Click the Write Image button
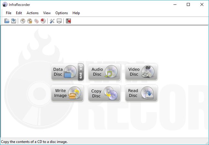The width and height of the screenshot is (209, 145). [x=67, y=93]
